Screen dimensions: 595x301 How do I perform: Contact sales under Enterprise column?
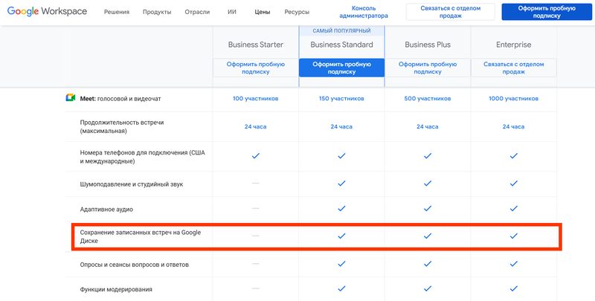[x=514, y=68]
